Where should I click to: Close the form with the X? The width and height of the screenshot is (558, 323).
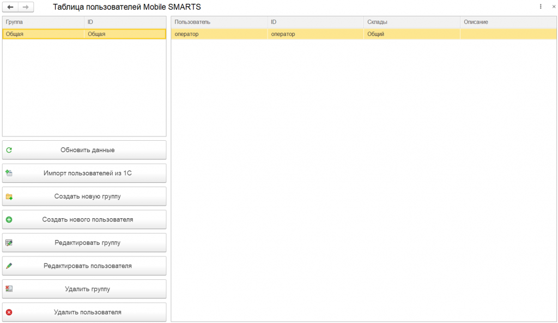click(x=554, y=7)
